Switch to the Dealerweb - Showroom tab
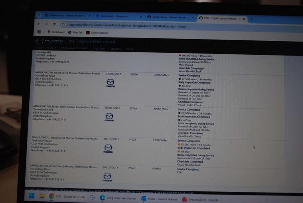The height and width of the screenshot is (203, 303). [117, 16]
